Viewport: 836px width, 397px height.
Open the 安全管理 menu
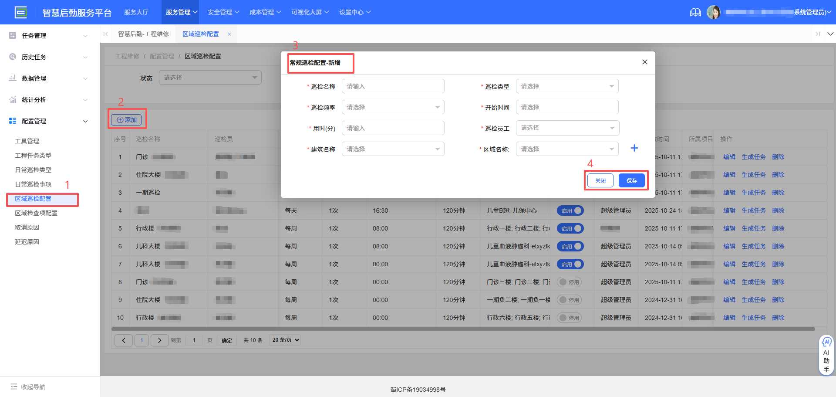click(x=223, y=12)
